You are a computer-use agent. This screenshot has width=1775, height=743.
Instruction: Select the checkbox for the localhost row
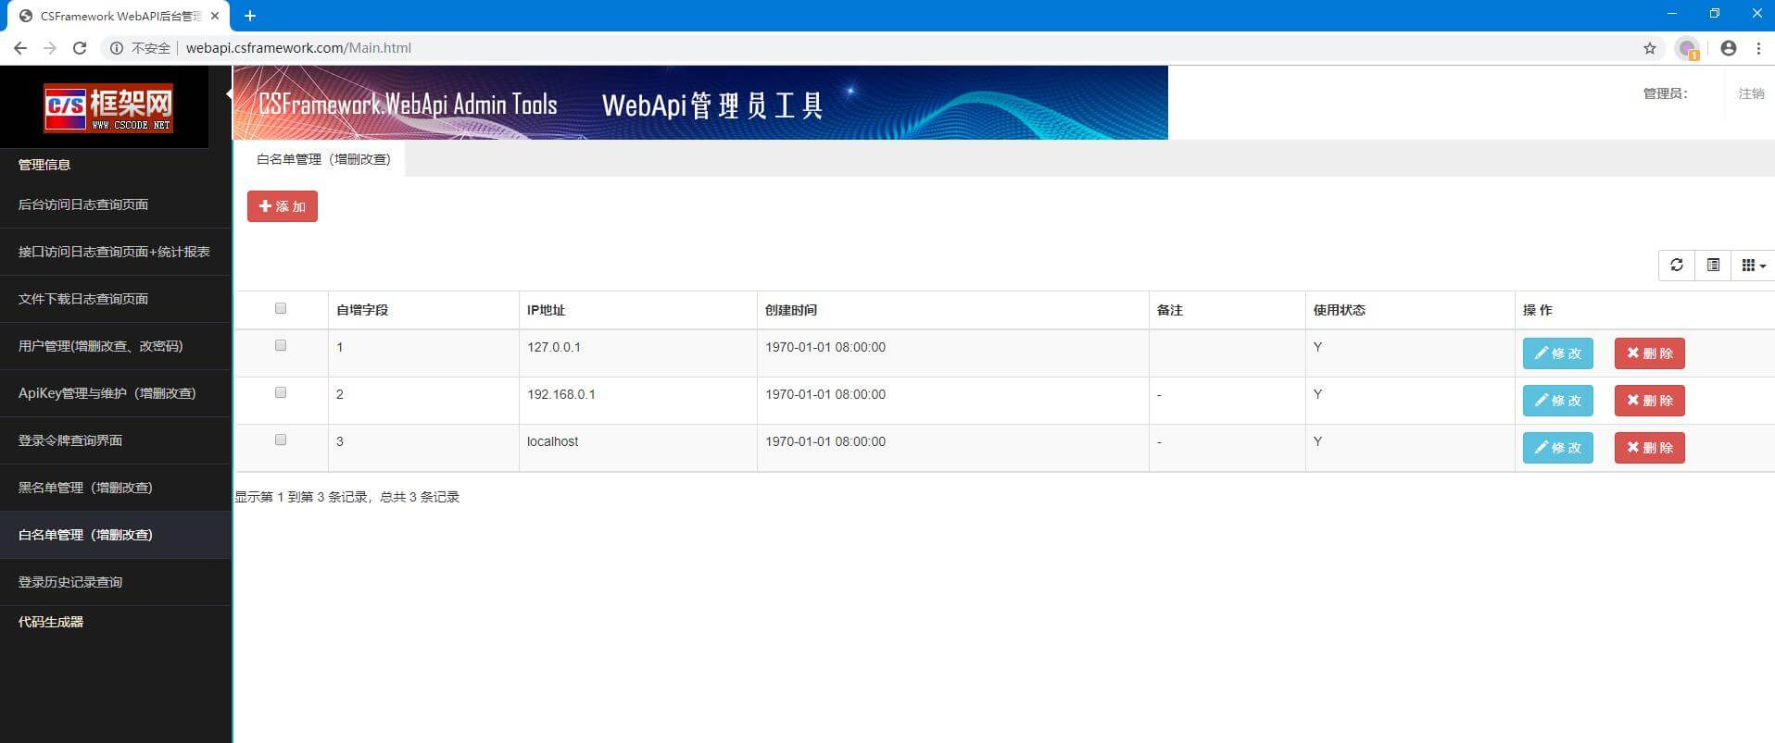tap(281, 440)
